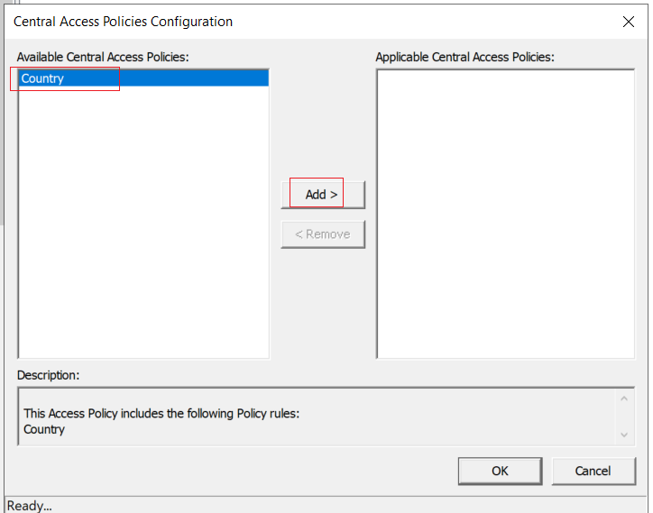Click blank space below Country in the available list

tap(143, 222)
